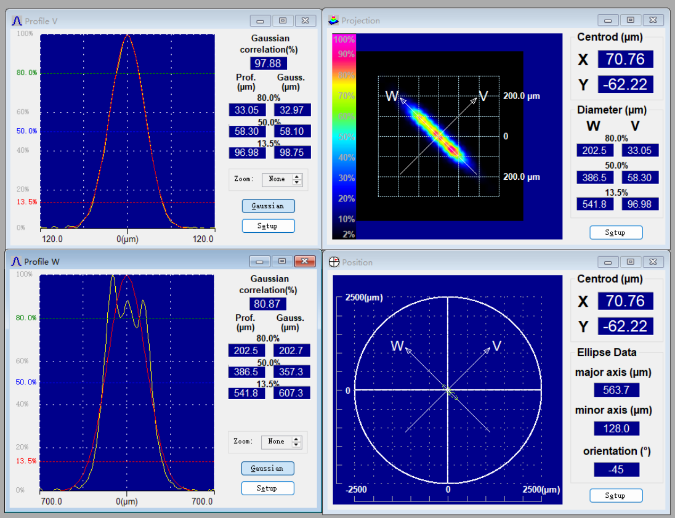Select Gaussian correlation value 97.88

point(268,64)
